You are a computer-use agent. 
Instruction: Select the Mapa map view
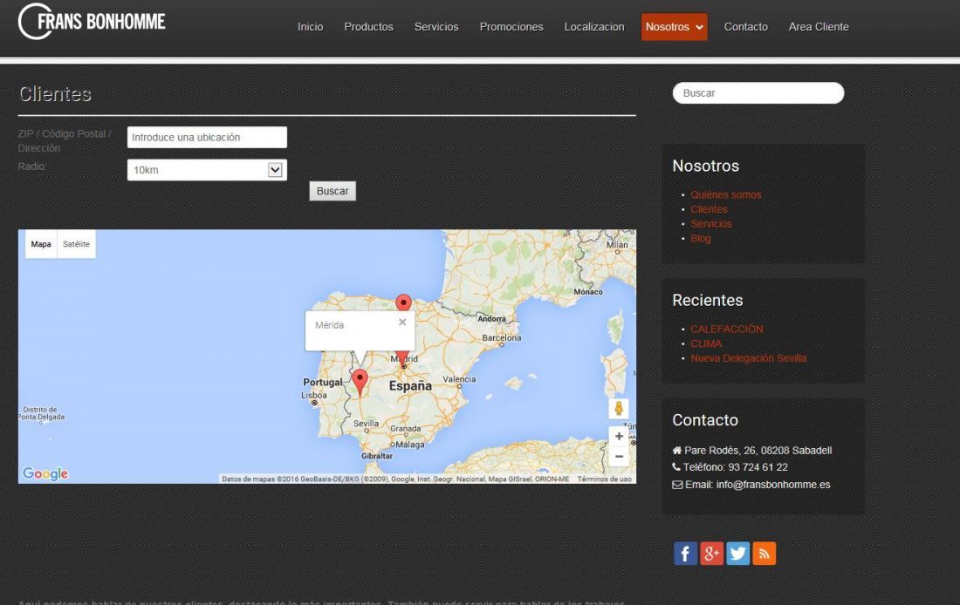41,244
